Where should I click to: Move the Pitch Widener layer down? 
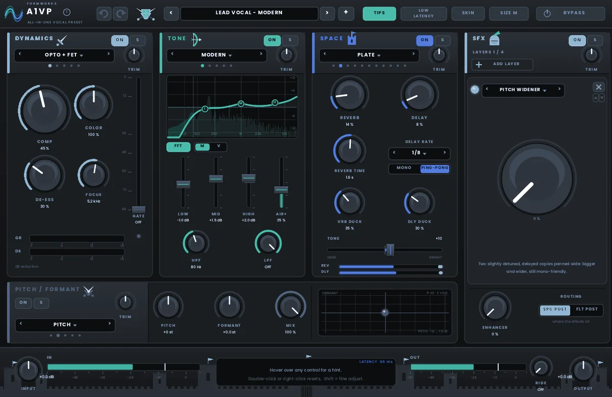click(602, 98)
